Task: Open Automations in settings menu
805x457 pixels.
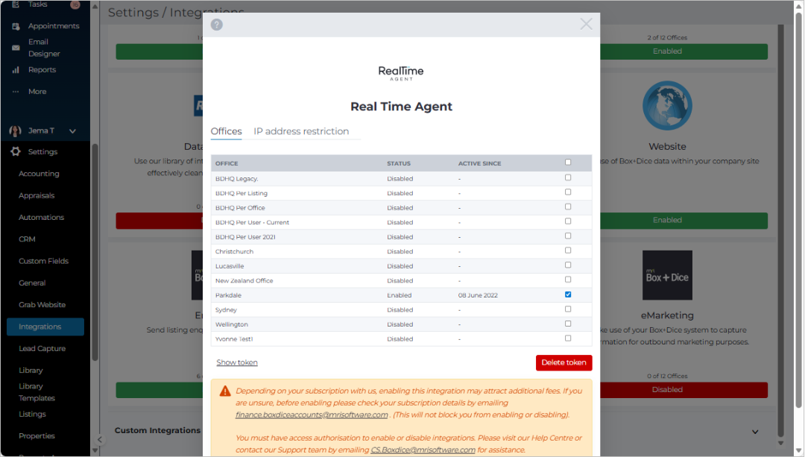Action: (41, 217)
